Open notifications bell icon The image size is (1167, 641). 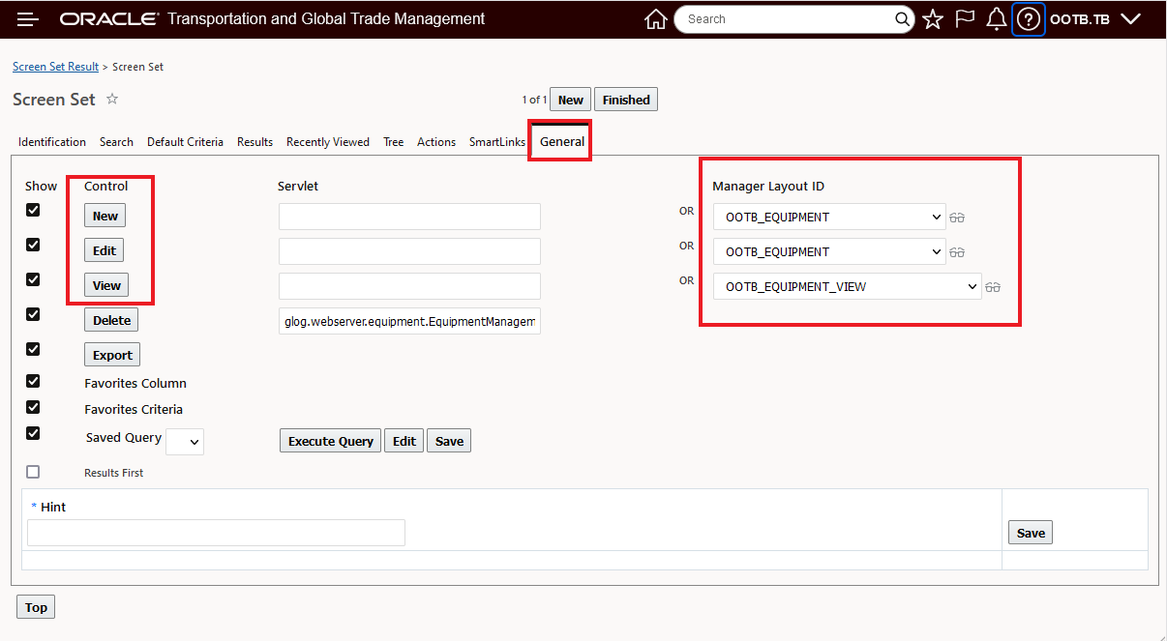coord(997,19)
